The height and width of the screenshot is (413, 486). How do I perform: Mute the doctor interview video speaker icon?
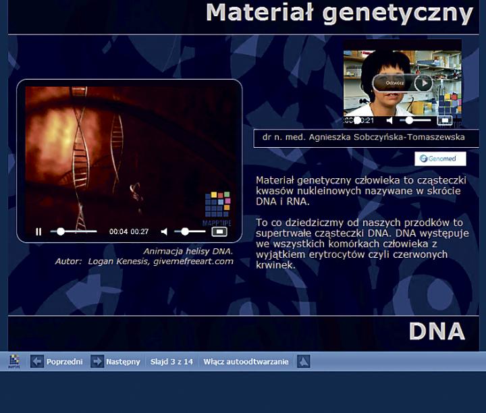[389, 120]
